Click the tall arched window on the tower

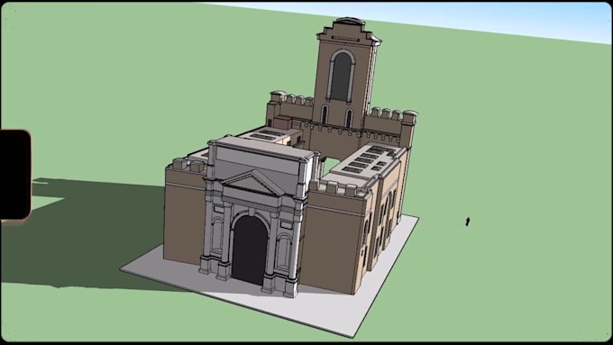[x=342, y=77]
